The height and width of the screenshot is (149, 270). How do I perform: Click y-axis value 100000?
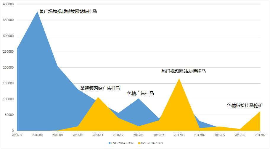point(8,99)
